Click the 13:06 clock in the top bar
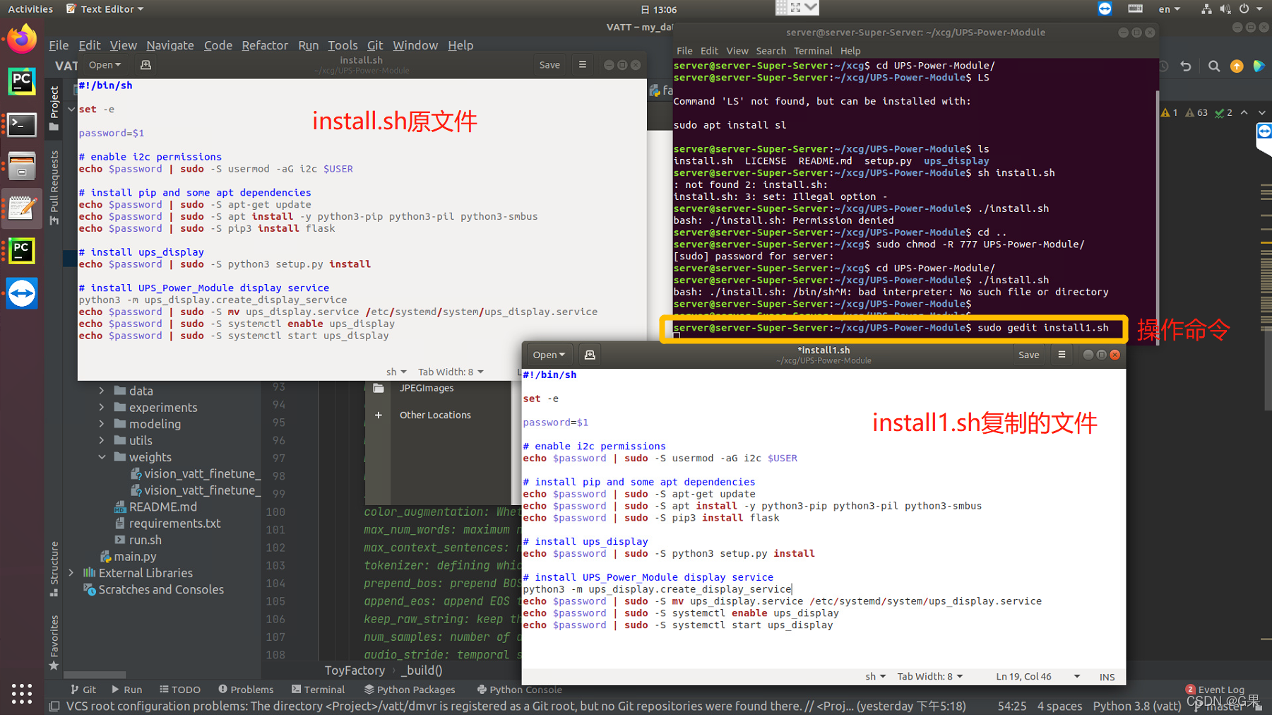 [659, 10]
